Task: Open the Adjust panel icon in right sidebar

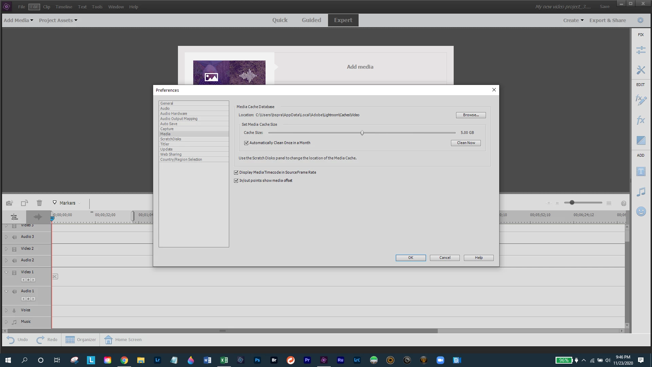Action: pyautogui.click(x=641, y=50)
